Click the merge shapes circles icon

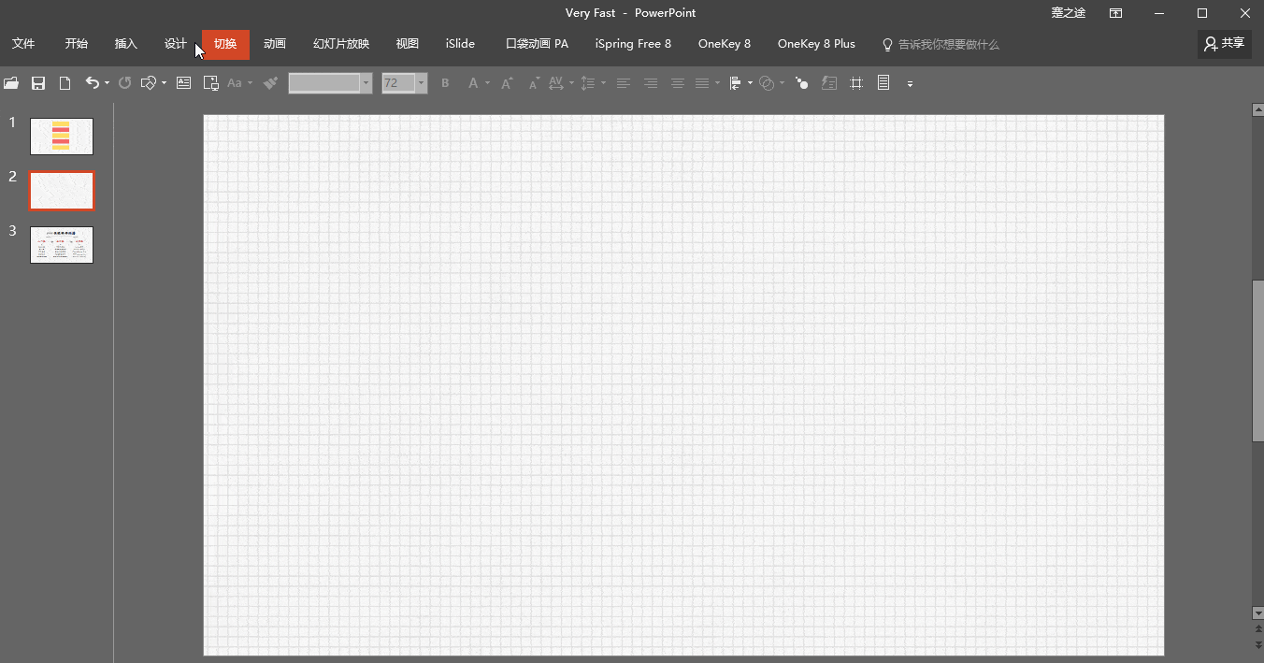[767, 83]
